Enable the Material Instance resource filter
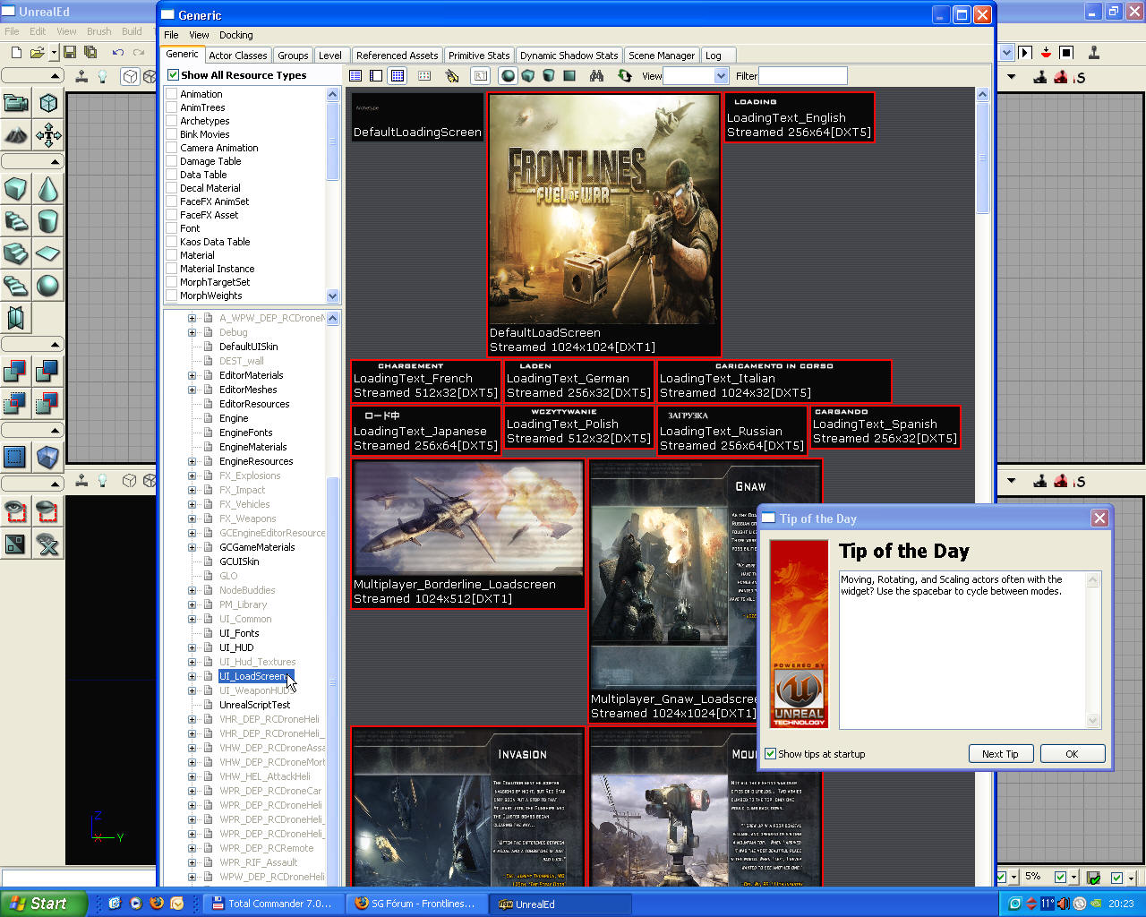 (x=173, y=269)
